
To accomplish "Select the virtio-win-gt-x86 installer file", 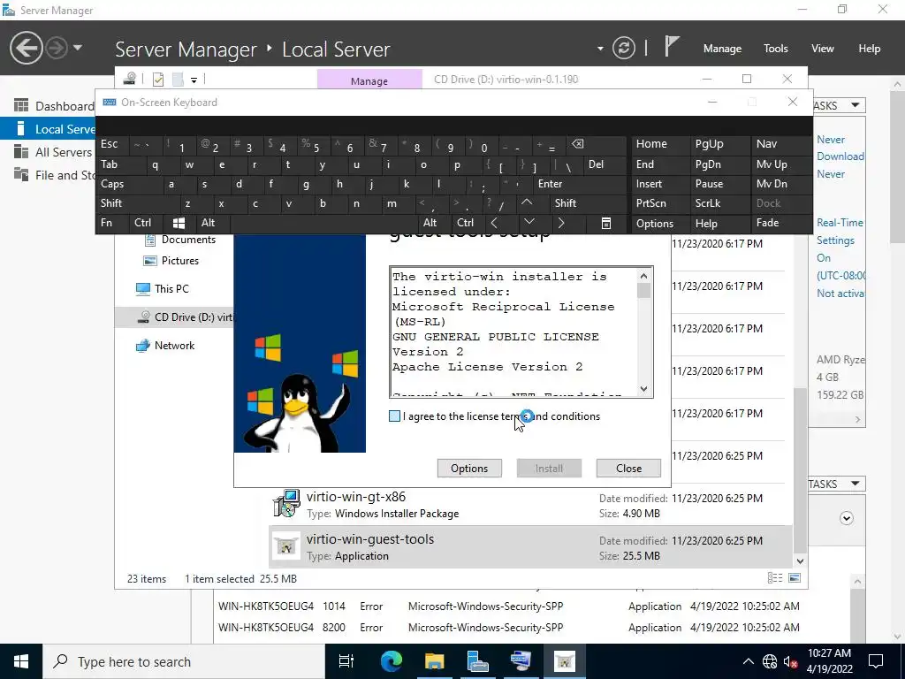I will (x=529, y=505).
